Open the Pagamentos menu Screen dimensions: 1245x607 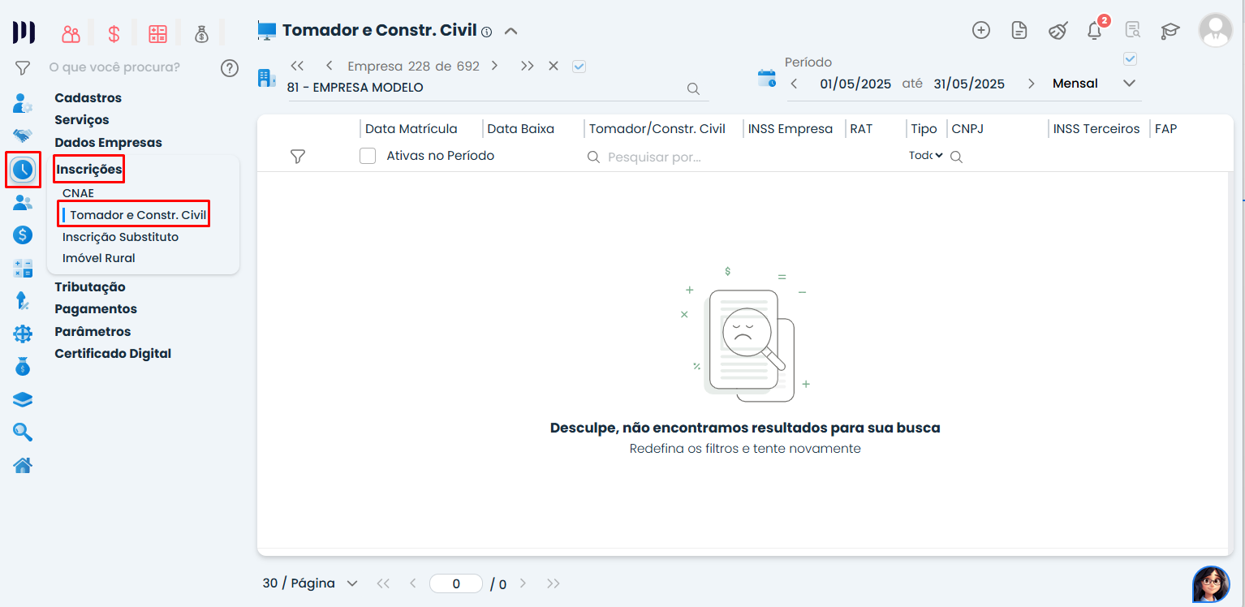point(96,308)
